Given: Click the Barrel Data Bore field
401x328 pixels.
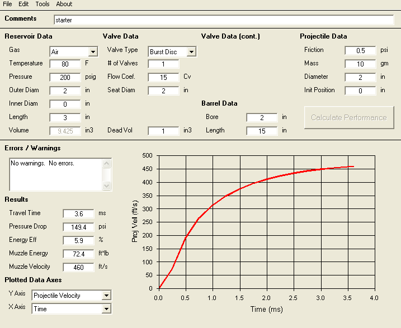Looking at the screenshot, I should [262, 118].
